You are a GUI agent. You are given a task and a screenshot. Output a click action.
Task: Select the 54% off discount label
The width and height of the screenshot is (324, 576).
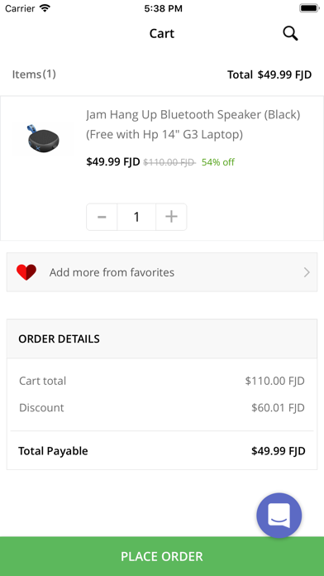click(x=218, y=162)
